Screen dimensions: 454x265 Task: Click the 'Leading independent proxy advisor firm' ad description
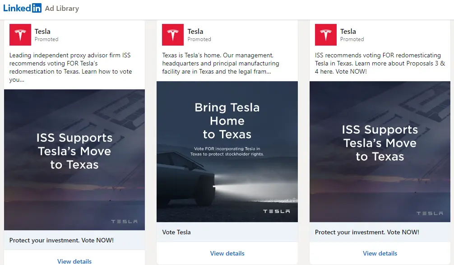(x=70, y=67)
